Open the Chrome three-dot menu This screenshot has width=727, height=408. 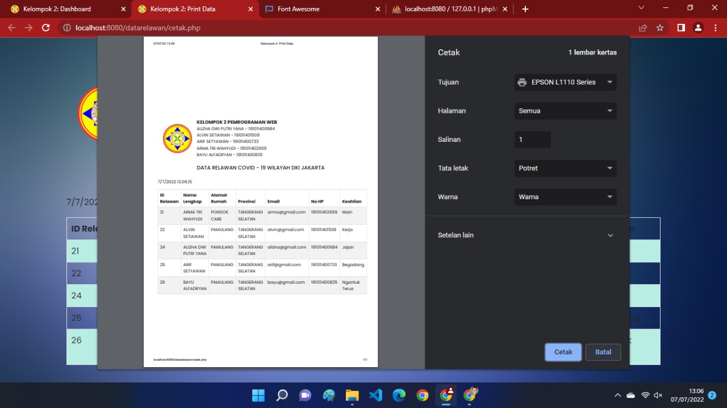(715, 27)
